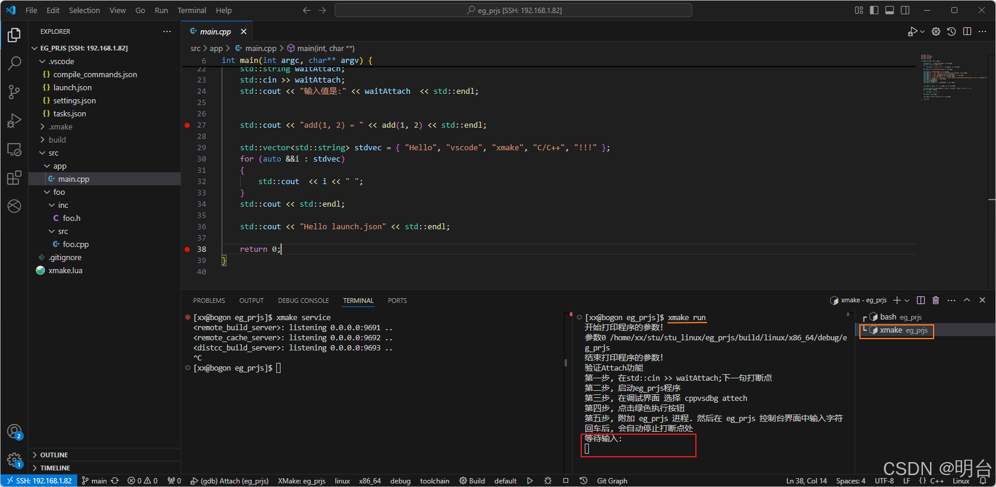This screenshot has height=487, width=996.
Task: Click the editor toolbar gear icon
Action: point(936,31)
